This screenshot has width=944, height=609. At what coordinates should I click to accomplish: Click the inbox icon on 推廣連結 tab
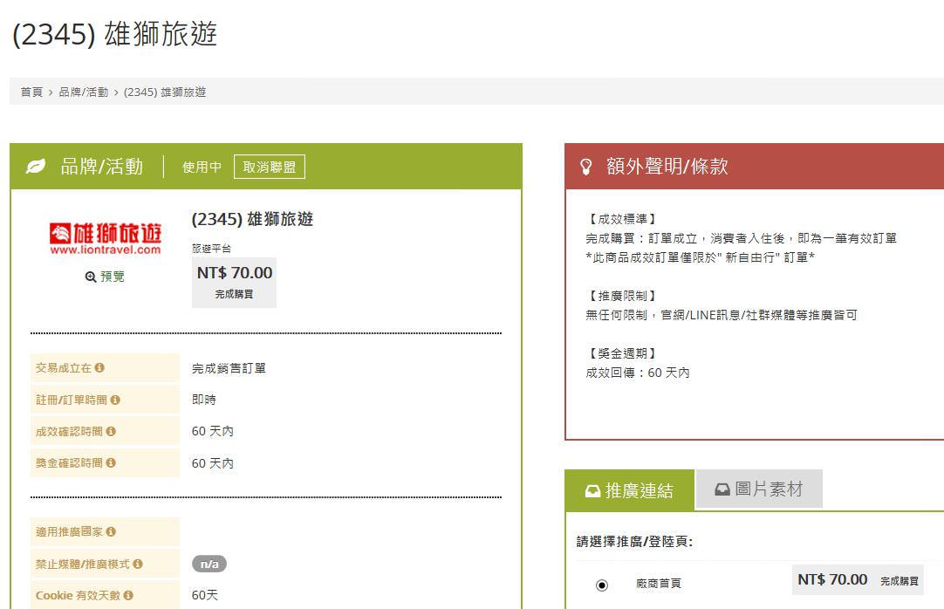592,491
